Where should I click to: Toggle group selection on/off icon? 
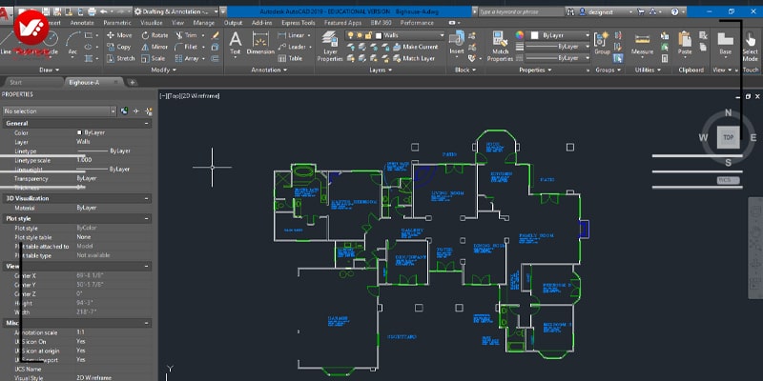point(618,58)
